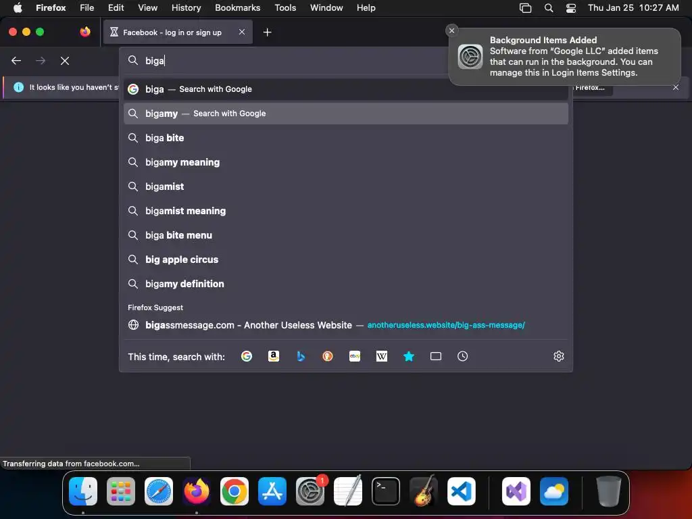
Task: Close the Firefox info bar
Action: 676,87
